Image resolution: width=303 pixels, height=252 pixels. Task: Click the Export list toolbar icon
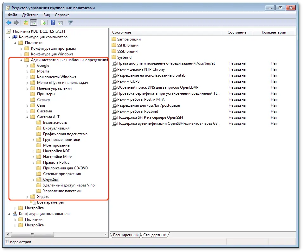[x=43, y=22]
